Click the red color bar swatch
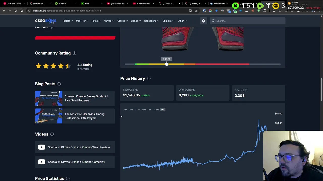 pos(75,38)
